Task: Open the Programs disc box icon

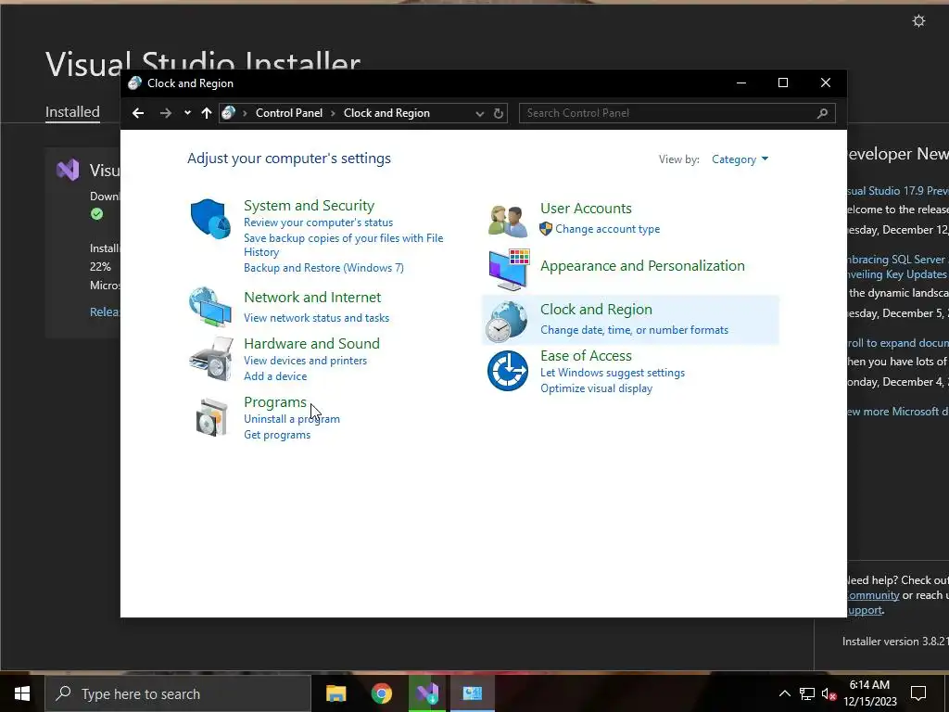Action: (211, 417)
